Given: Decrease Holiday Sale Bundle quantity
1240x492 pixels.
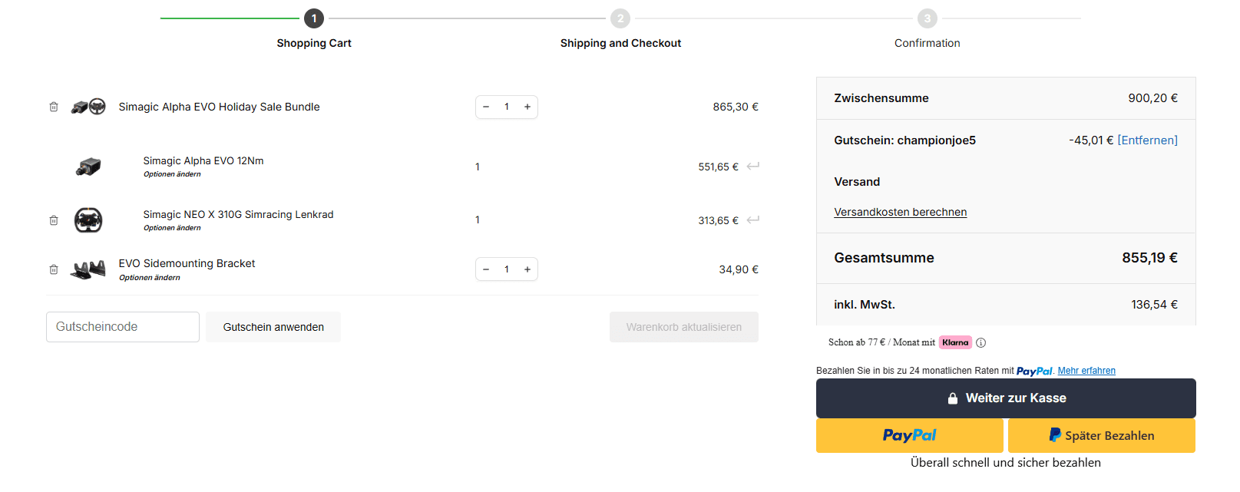Looking at the screenshot, I should (486, 107).
